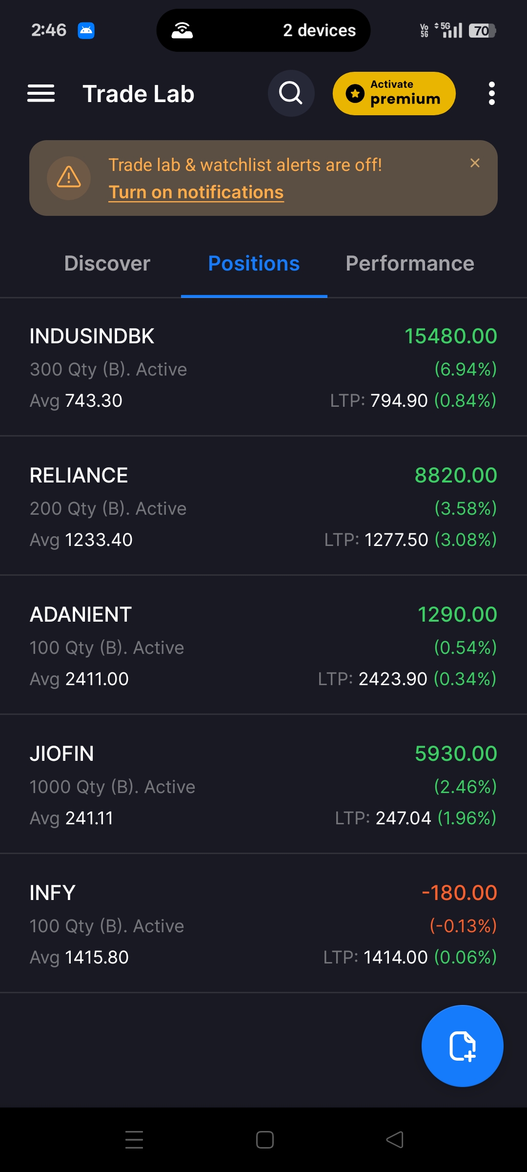Open the three-dot overflow menu

point(491,93)
